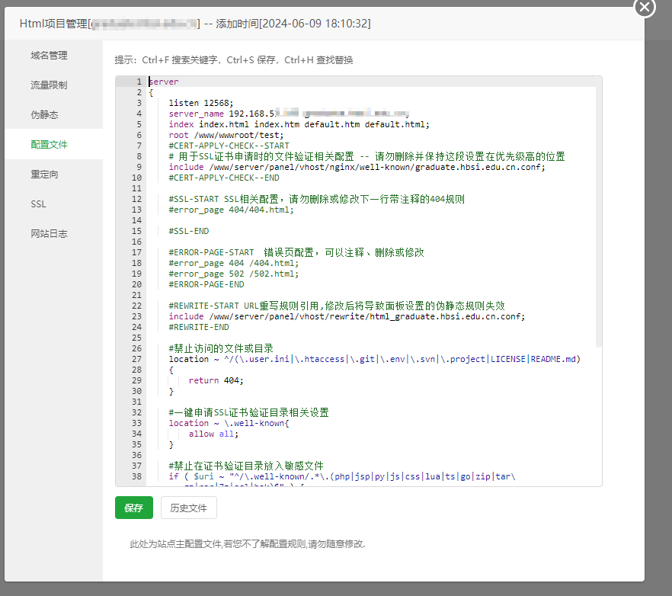Image resolution: width=672 pixels, height=596 pixels.
Task: Open the SSL tab
Action: (x=39, y=203)
